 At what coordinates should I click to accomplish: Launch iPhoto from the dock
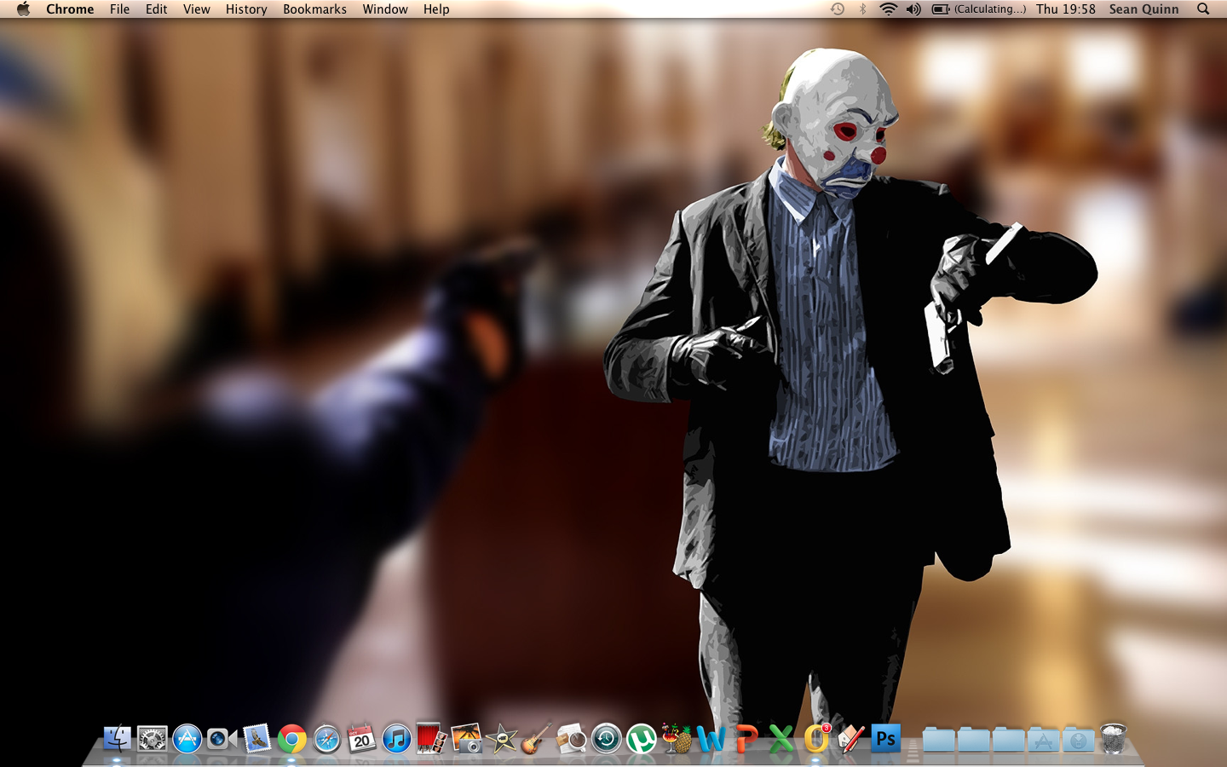point(467,738)
